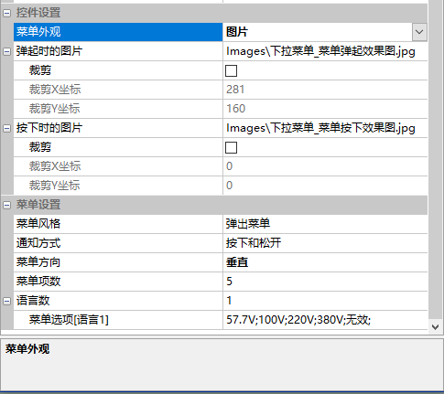Collapse the 控件设置 section
The width and height of the screenshot is (444, 394).
pyautogui.click(x=6, y=13)
